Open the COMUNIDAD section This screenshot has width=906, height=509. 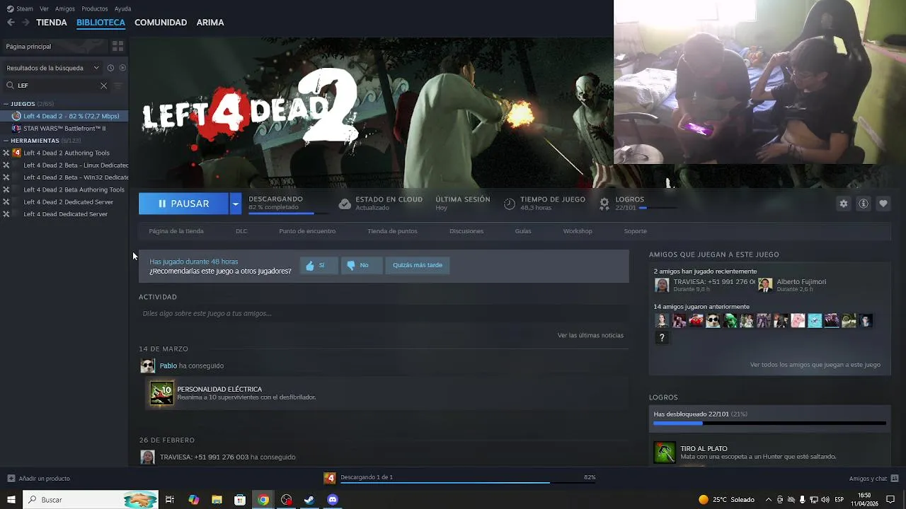coord(161,23)
